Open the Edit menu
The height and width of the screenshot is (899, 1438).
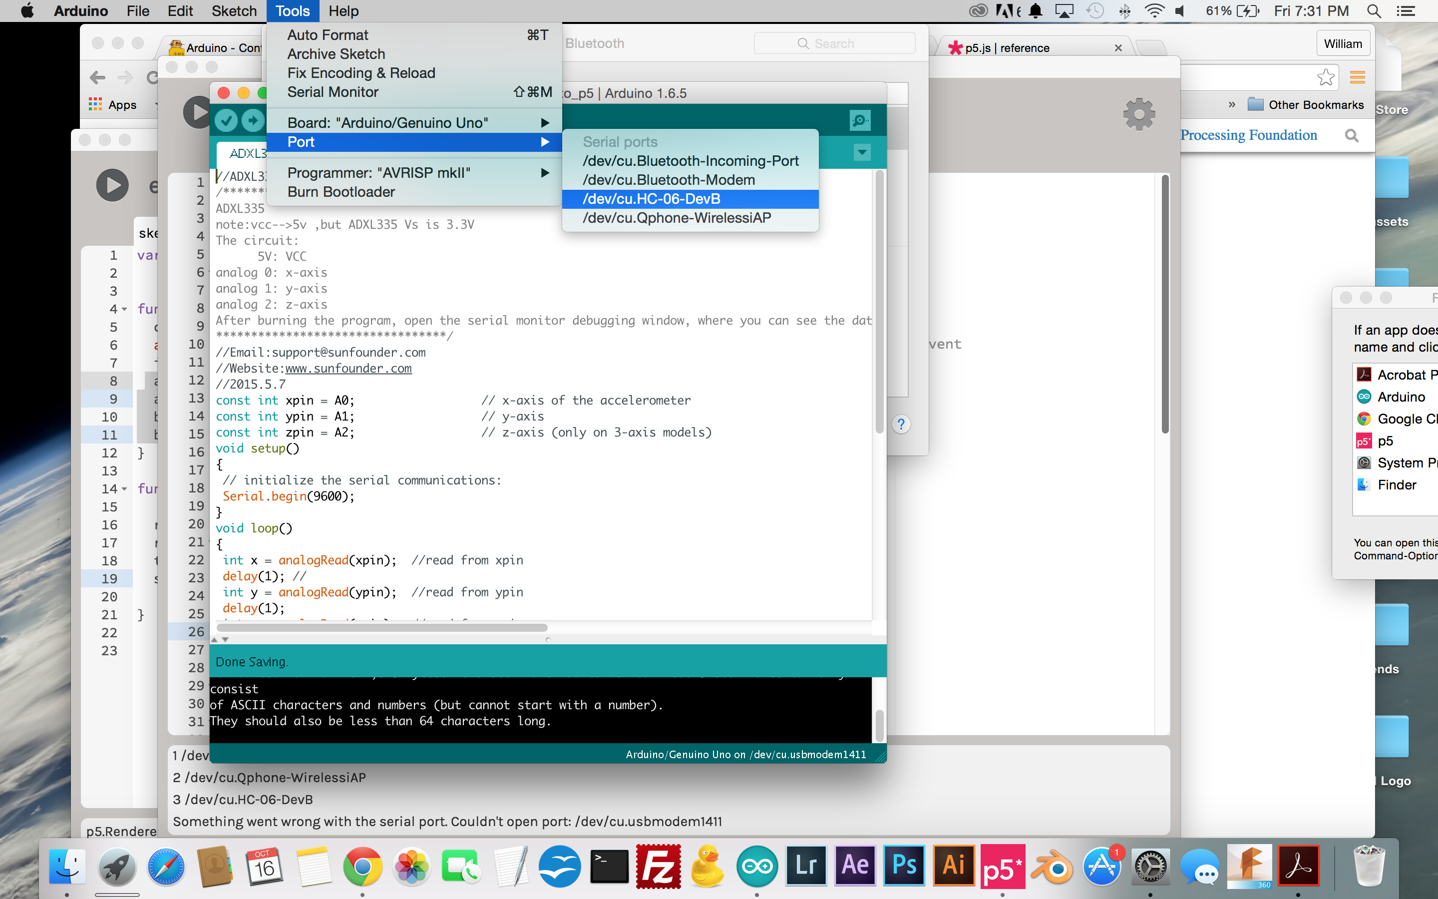[x=180, y=10]
